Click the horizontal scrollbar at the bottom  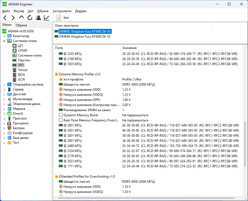[146, 198]
